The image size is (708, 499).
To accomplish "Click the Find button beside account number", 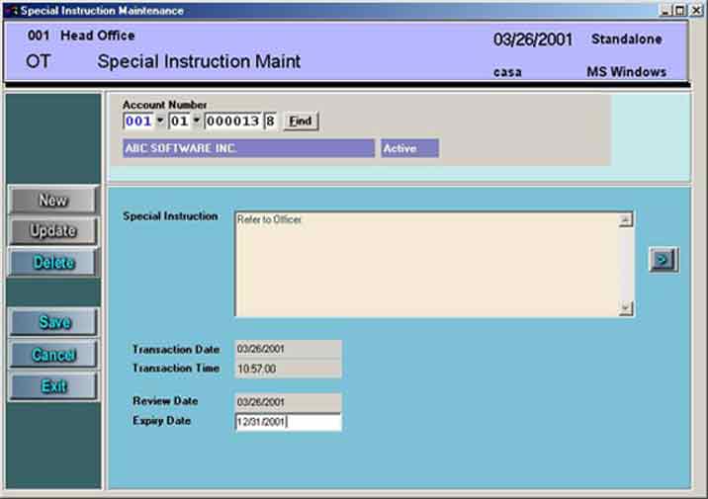I will pyautogui.click(x=301, y=122).
